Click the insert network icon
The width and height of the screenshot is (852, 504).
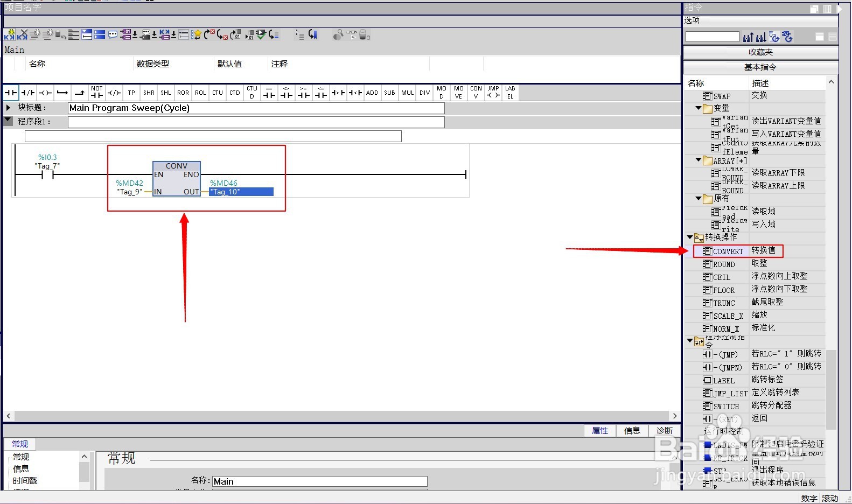tap(9, 35)
